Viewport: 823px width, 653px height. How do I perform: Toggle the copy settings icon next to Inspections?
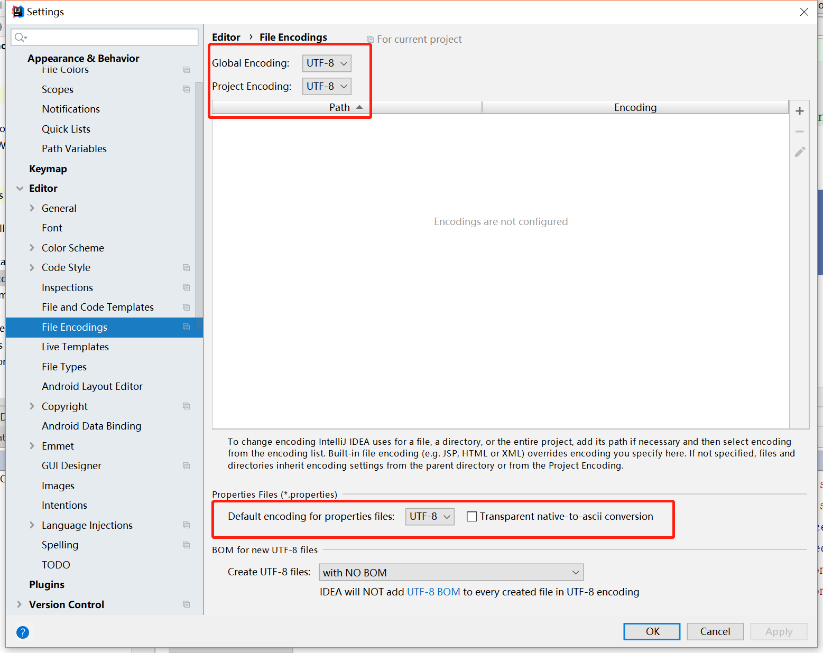point(186,287)
